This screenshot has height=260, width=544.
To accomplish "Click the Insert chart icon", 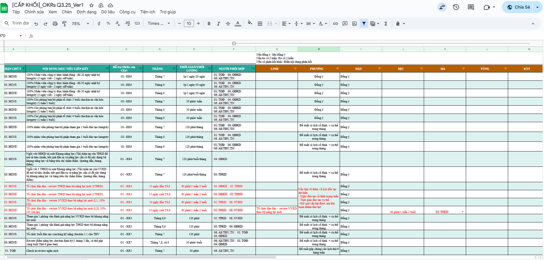I will (354, 24).
